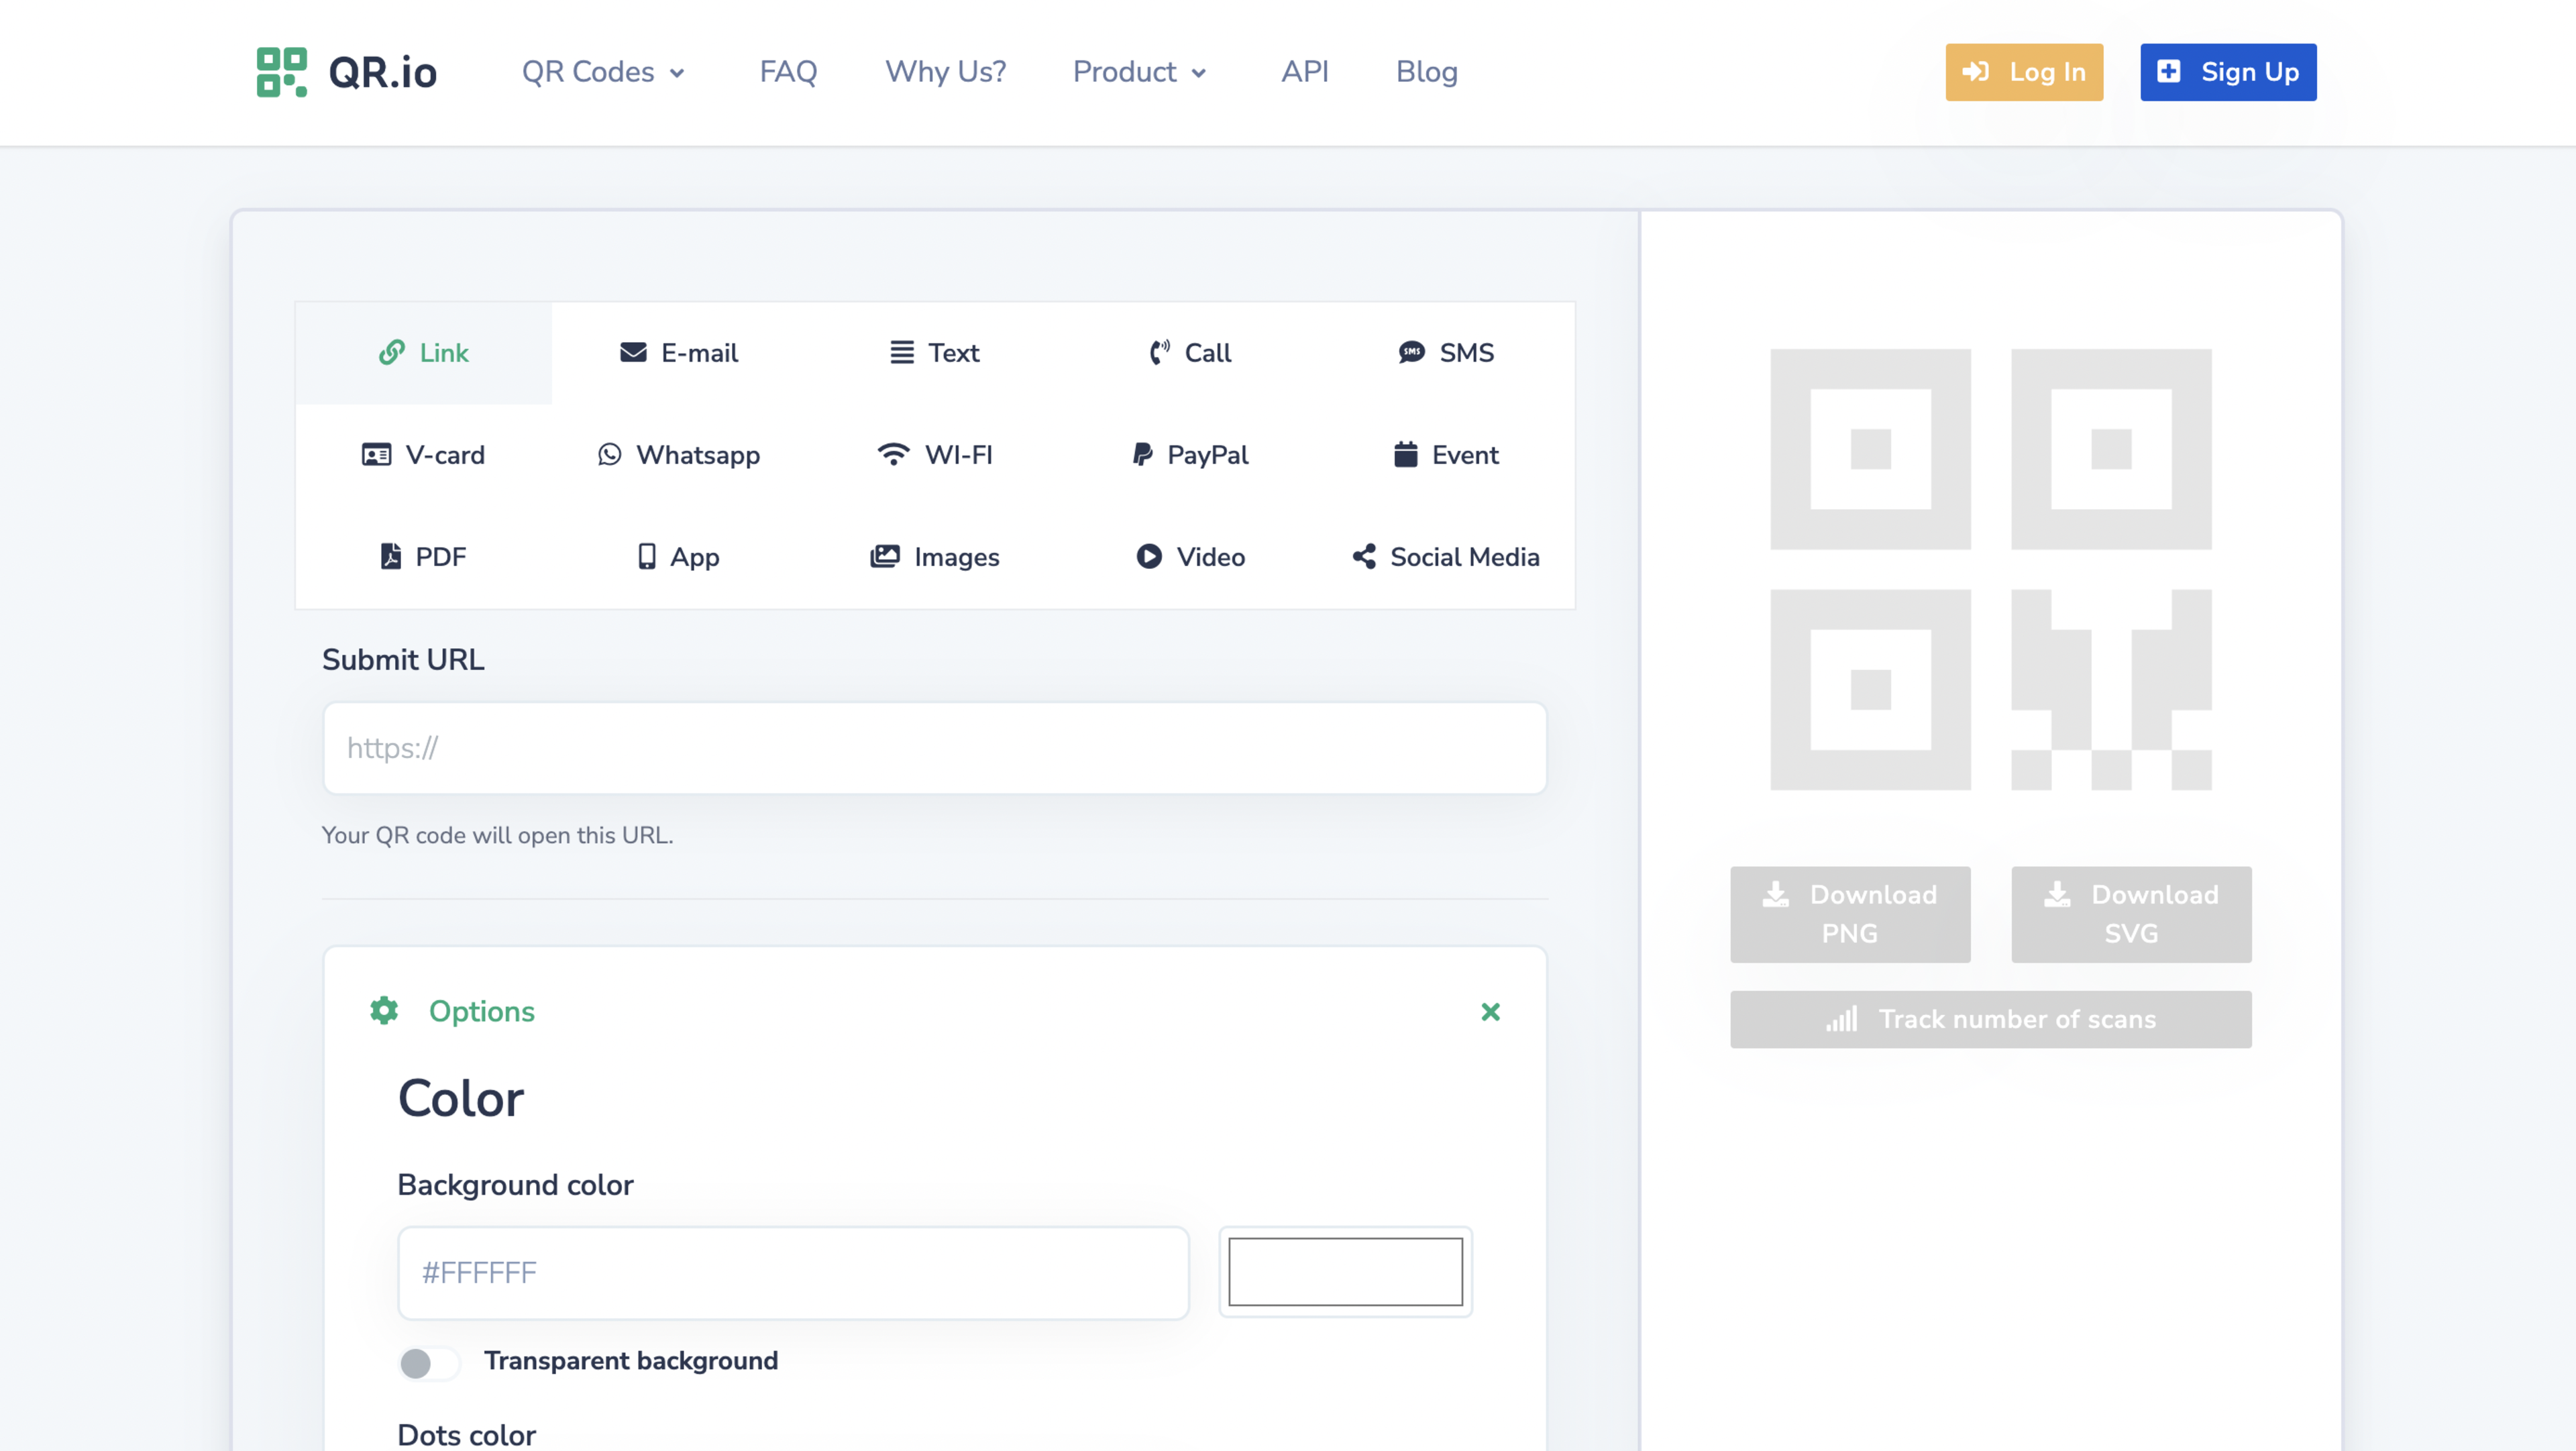Click the FAQ navigation menu item
This screenshot has width=2576, height=1451.
[788, 72]
